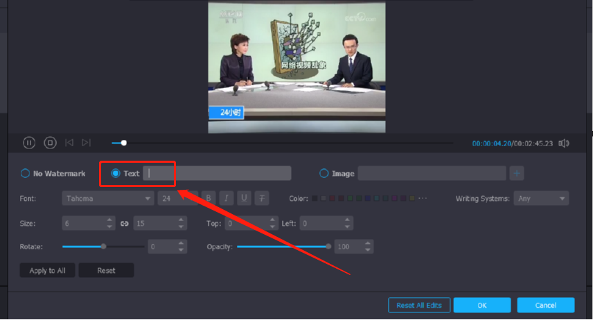Image resolution: width=593 pixels, height=320 pixels.
Task: Toggle bold text formatting
Action: click(x=209, y=198)
